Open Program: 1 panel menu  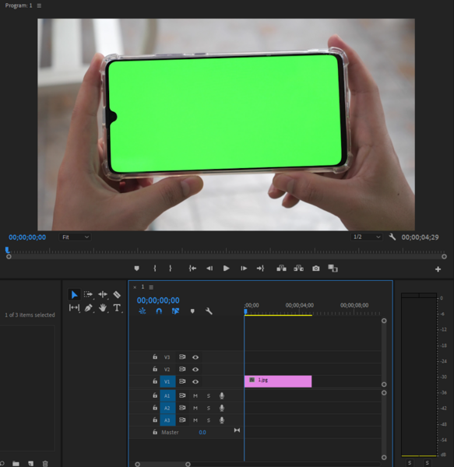(39, 5)
